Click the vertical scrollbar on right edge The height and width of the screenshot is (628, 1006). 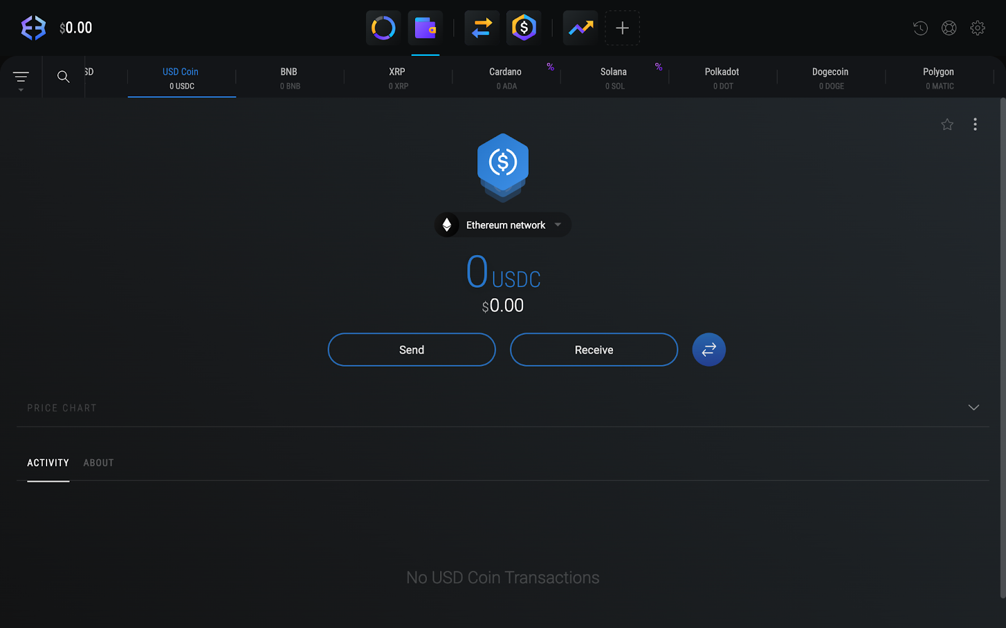click(1003, 349)
